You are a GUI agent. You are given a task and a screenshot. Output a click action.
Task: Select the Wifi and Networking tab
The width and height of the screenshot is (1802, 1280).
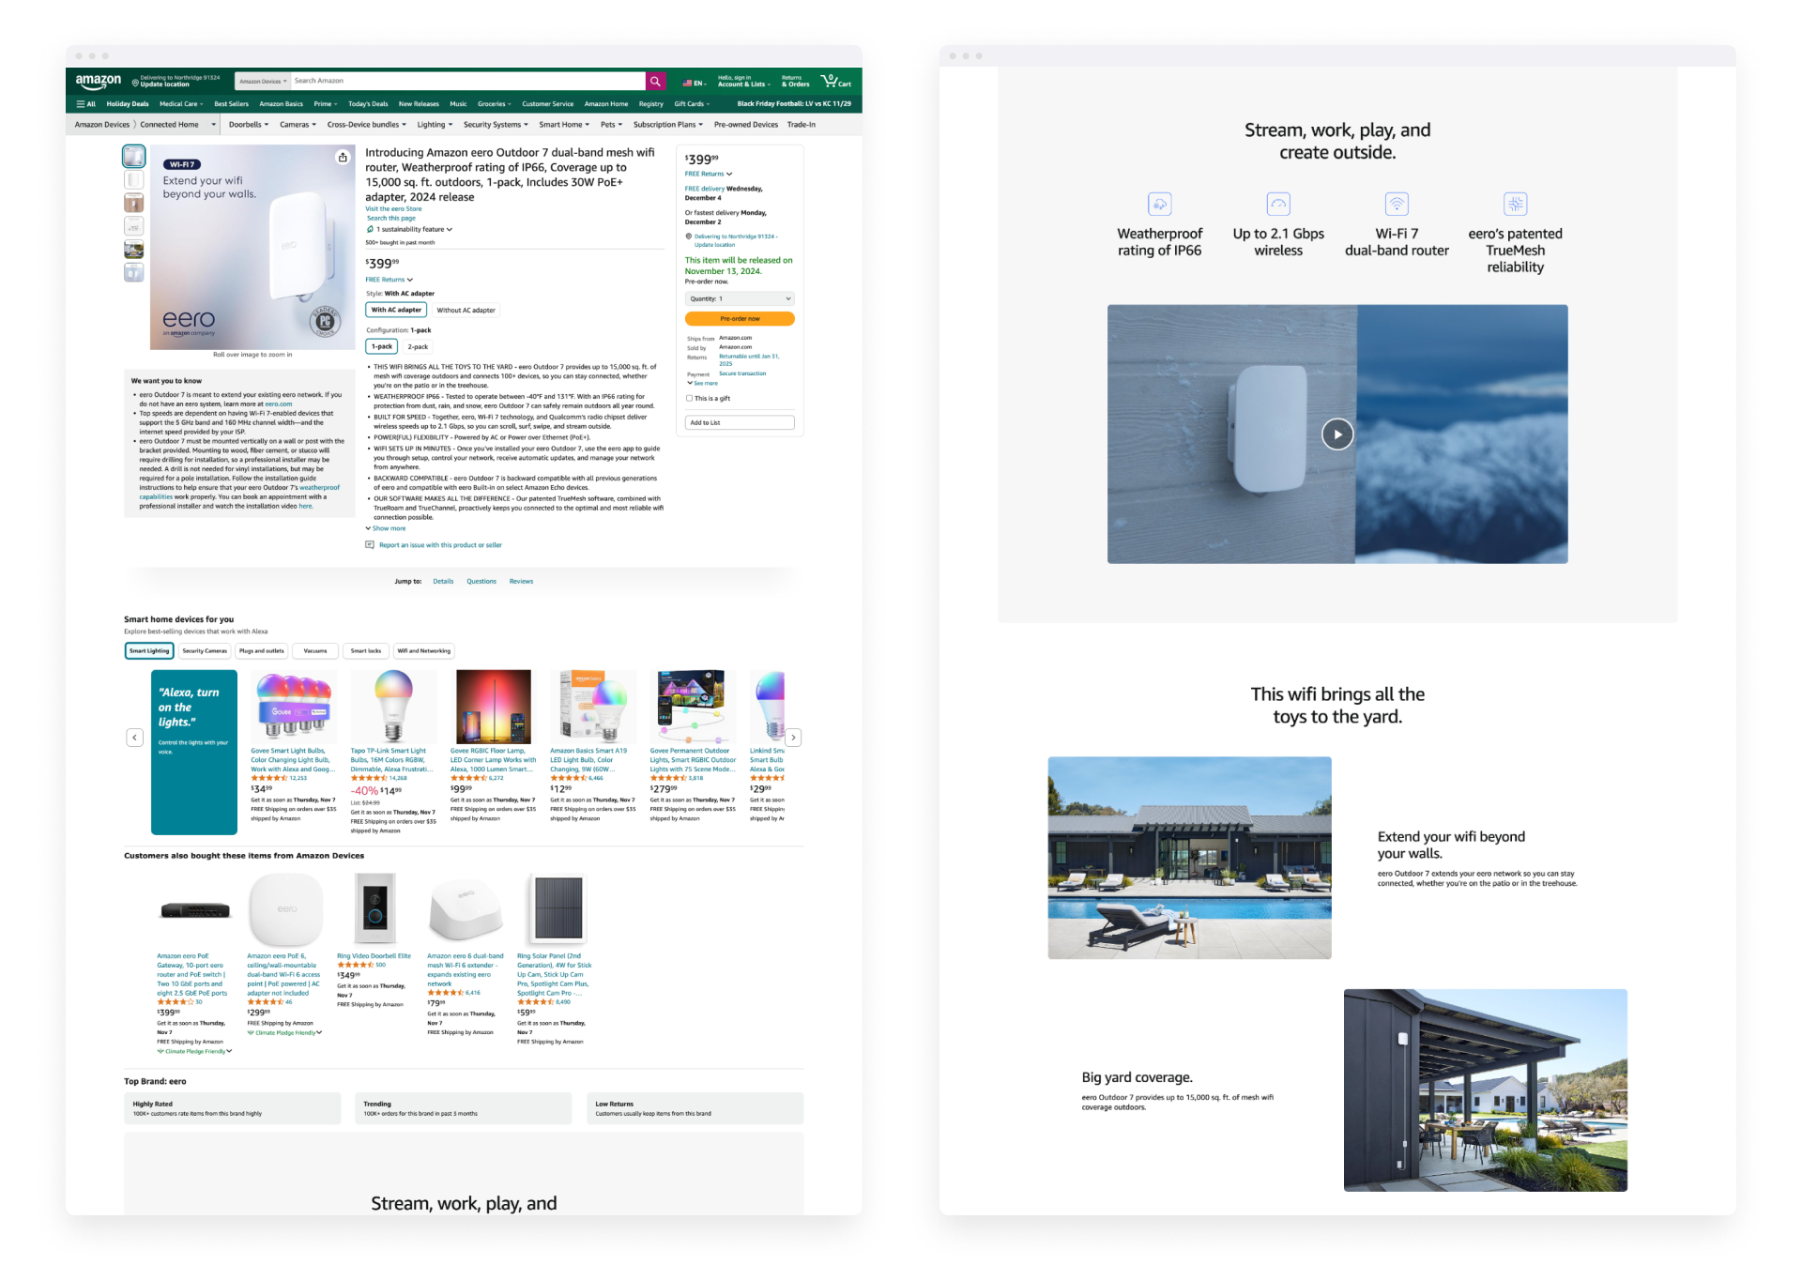(423, 651)
